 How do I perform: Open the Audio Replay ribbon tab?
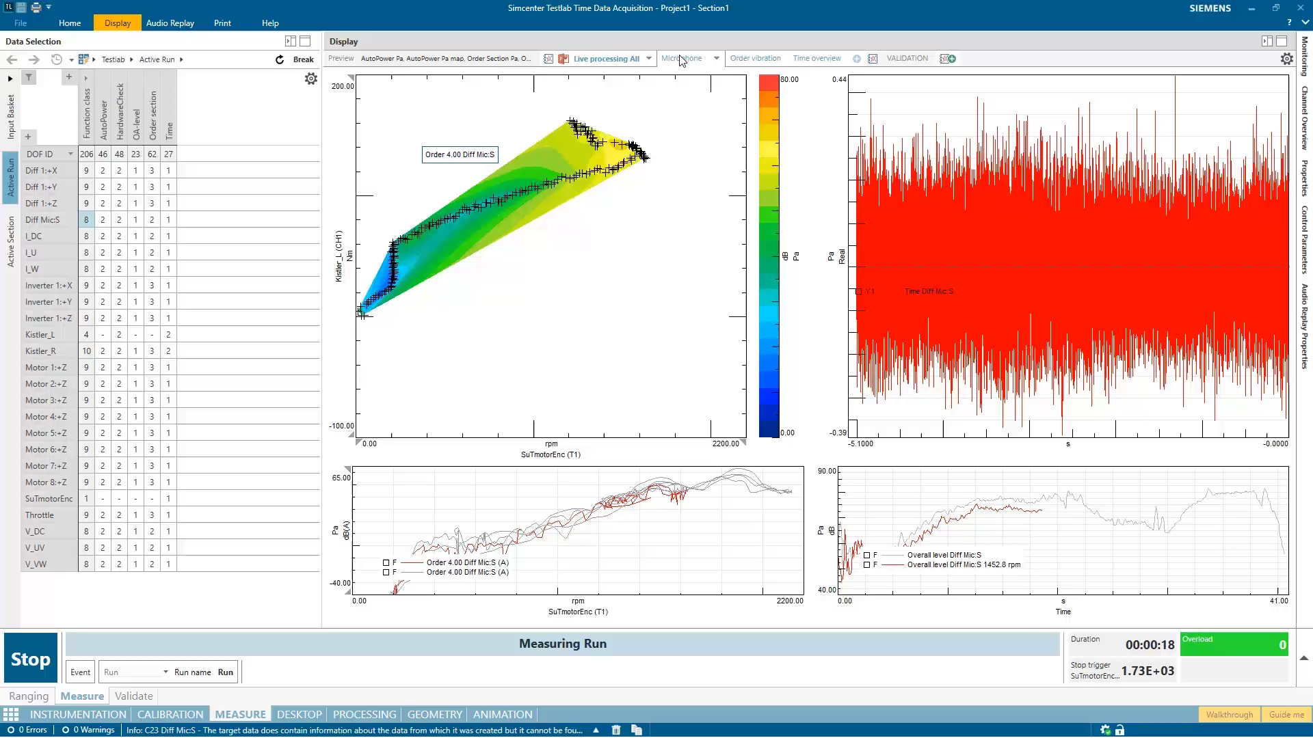[170, 23]
